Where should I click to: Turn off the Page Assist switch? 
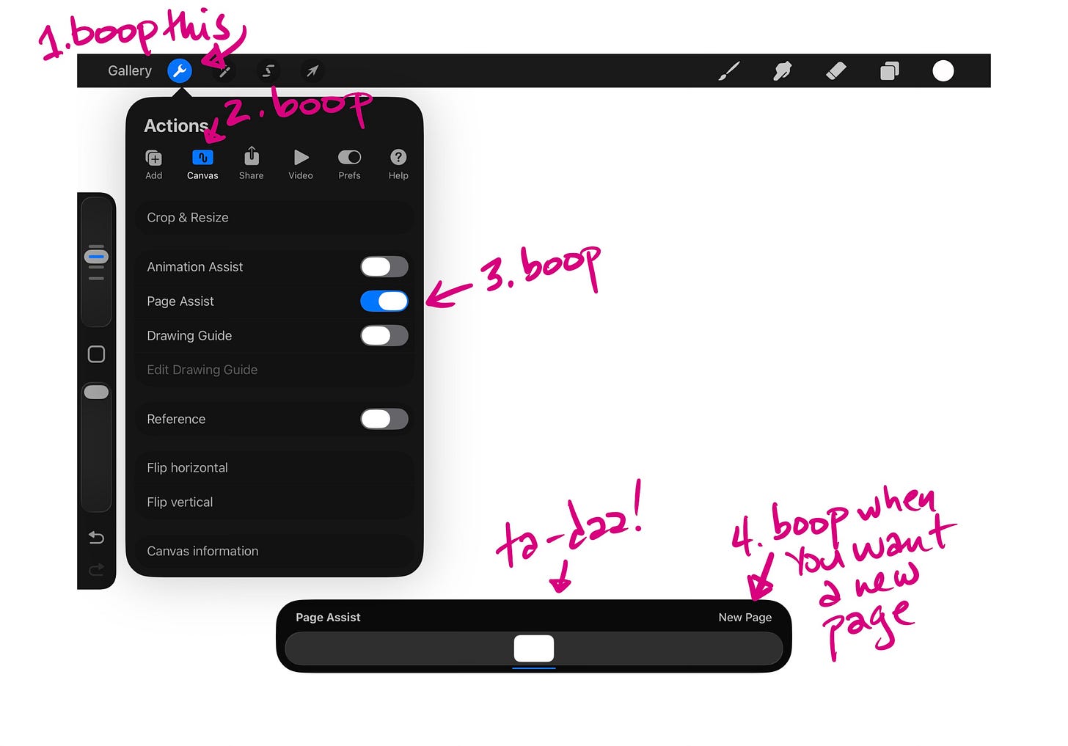(x=384, y=301)
